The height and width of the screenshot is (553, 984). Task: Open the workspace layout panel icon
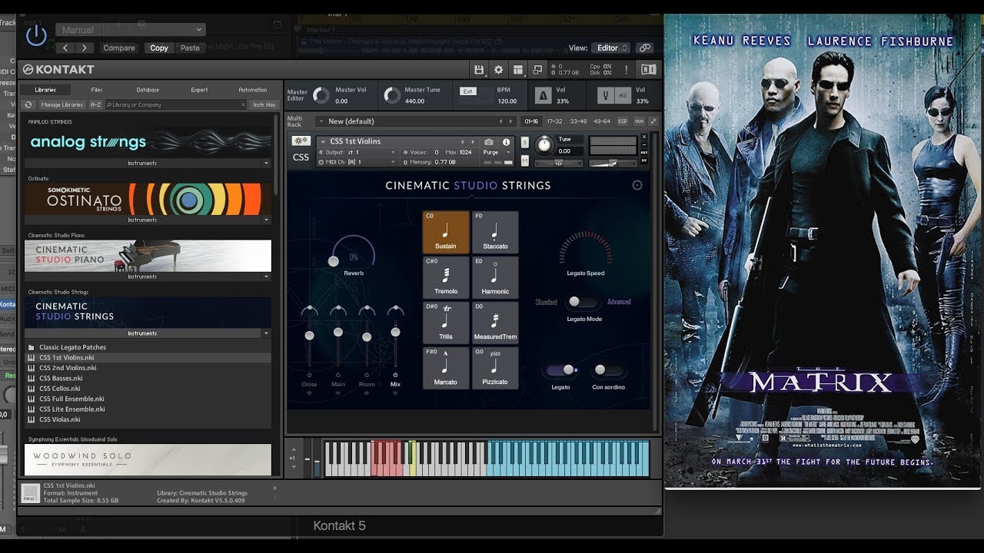click(x=518, y=69)
